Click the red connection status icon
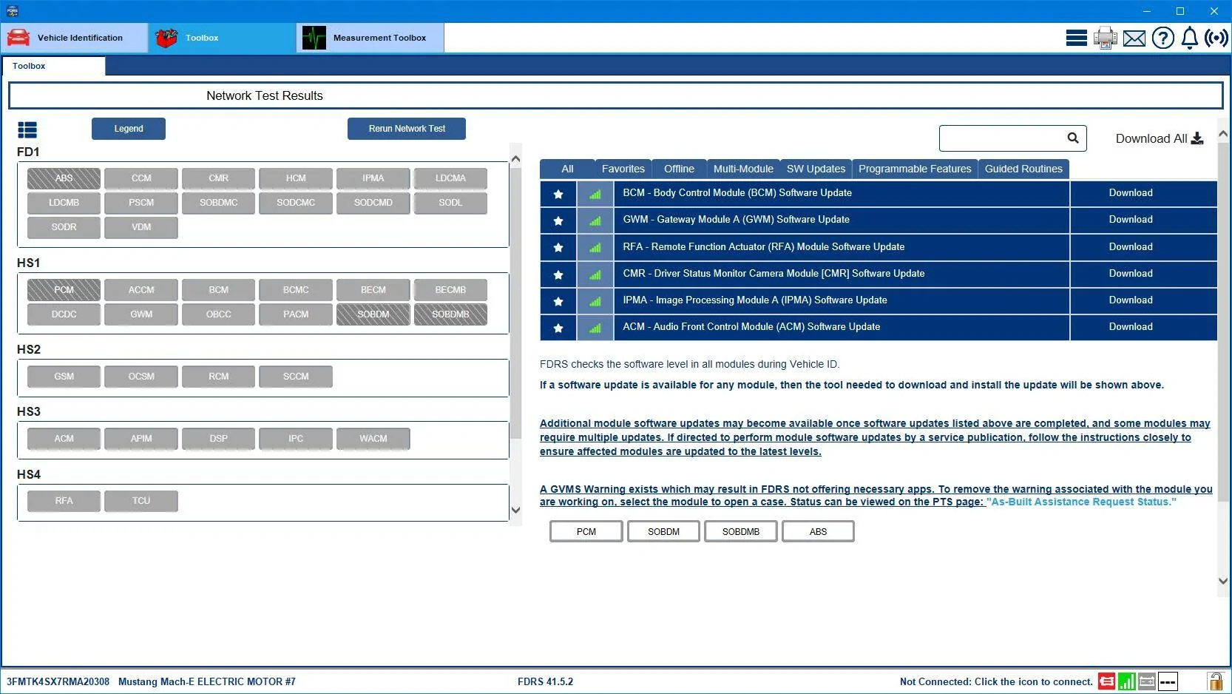This screenshot has height=694, width=1232. point(1106,681)
